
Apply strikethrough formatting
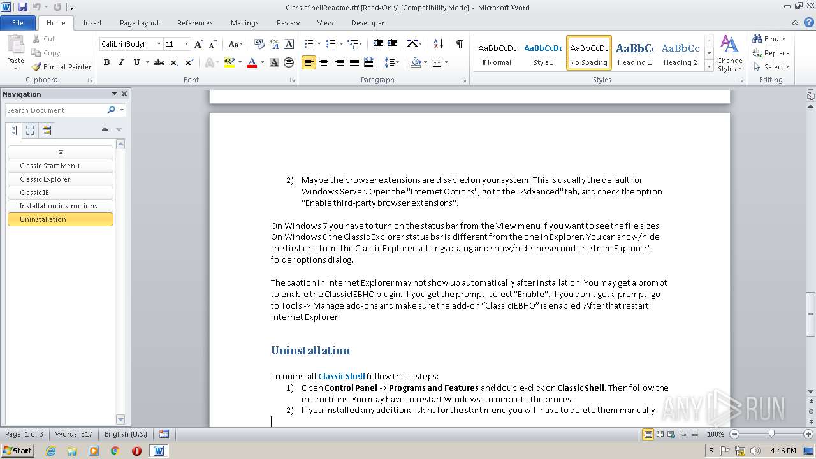coord(159,62)
